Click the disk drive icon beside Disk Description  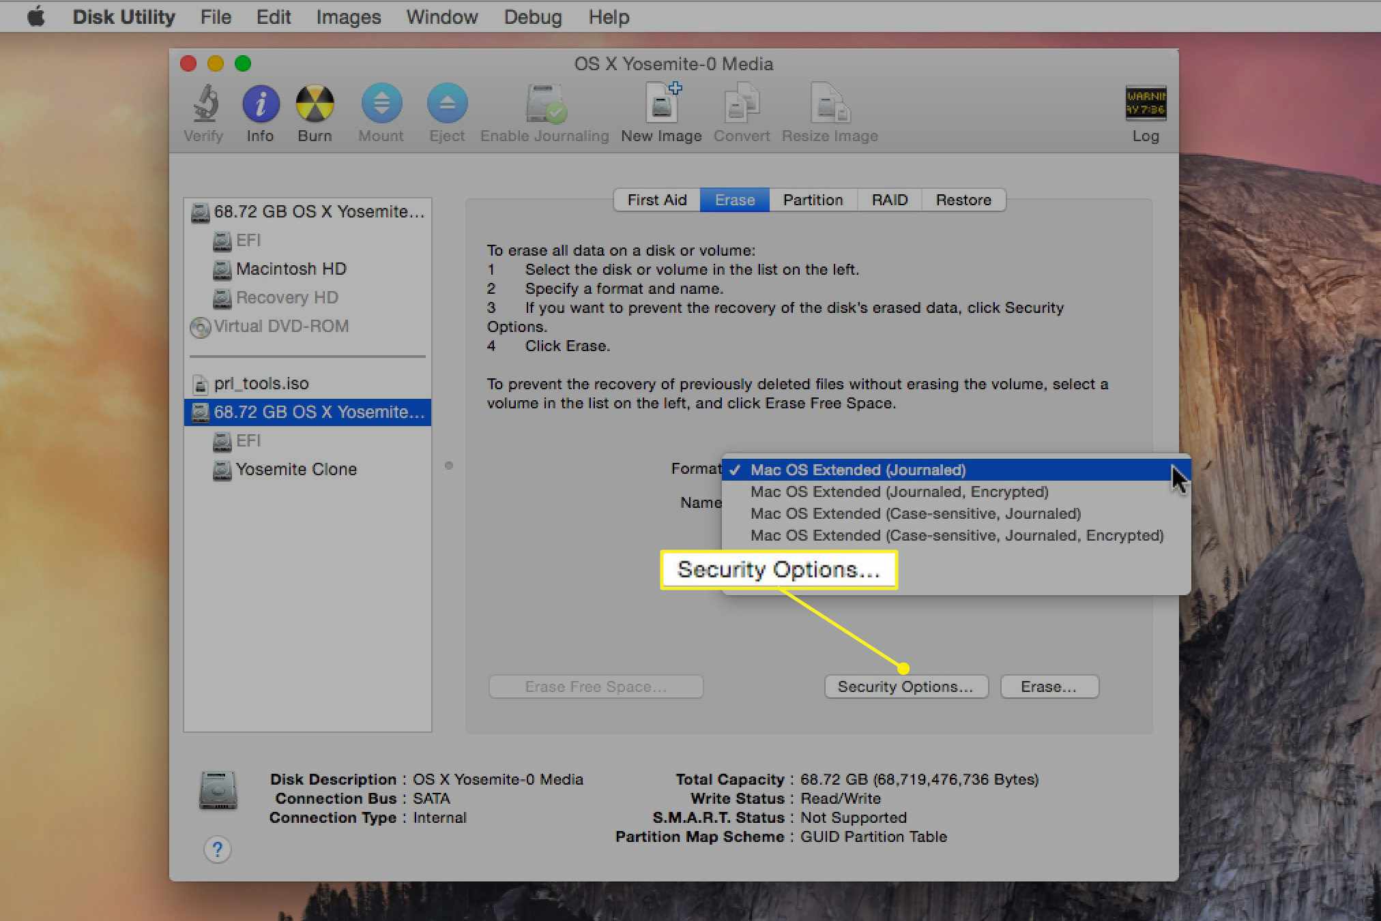coord(218,791)
